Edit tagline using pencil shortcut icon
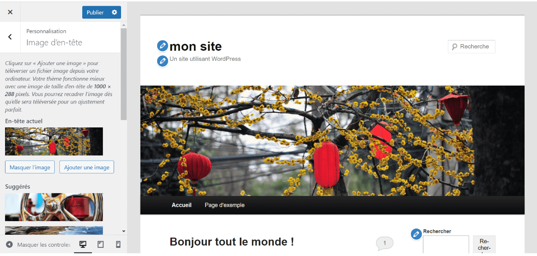Viewport: 537px width, 256px height. click(163, 61)
